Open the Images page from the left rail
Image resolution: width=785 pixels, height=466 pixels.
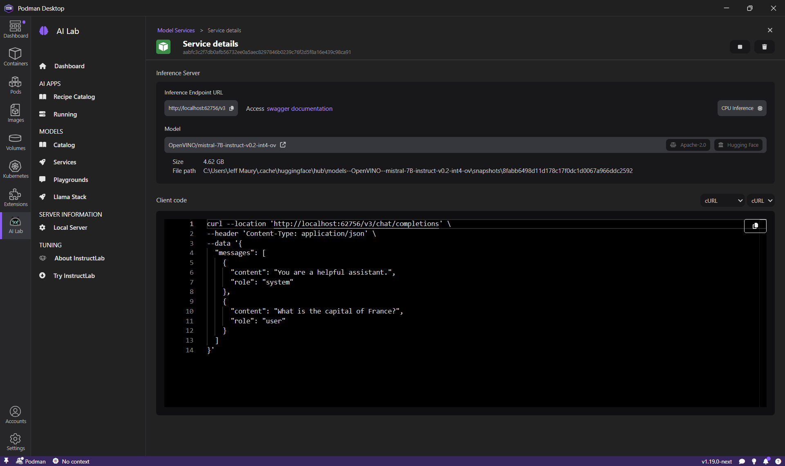16,113
